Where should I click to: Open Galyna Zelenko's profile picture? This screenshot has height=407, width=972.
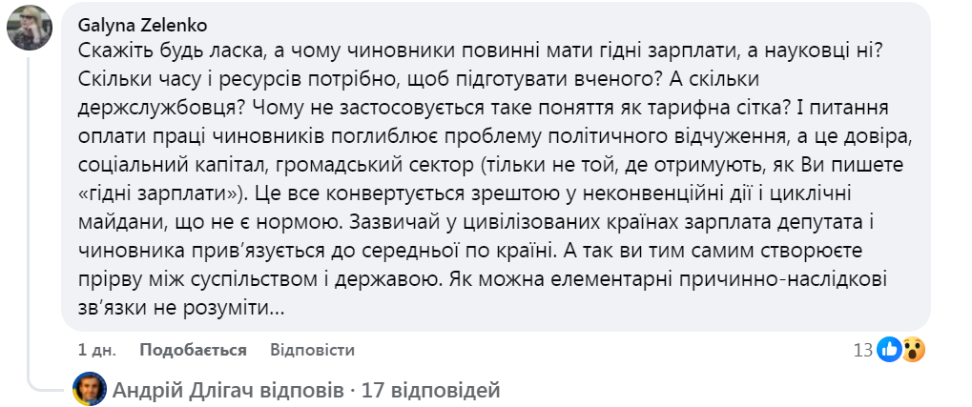(x=30, y=28)
